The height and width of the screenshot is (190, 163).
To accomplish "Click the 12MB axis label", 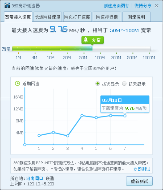I will tap(18, 109).
